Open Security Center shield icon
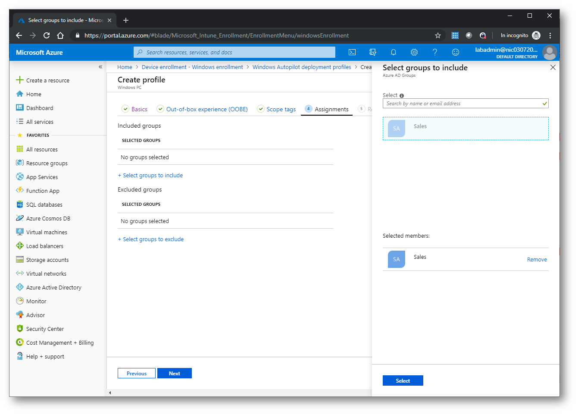 click(x=20, y=328)
